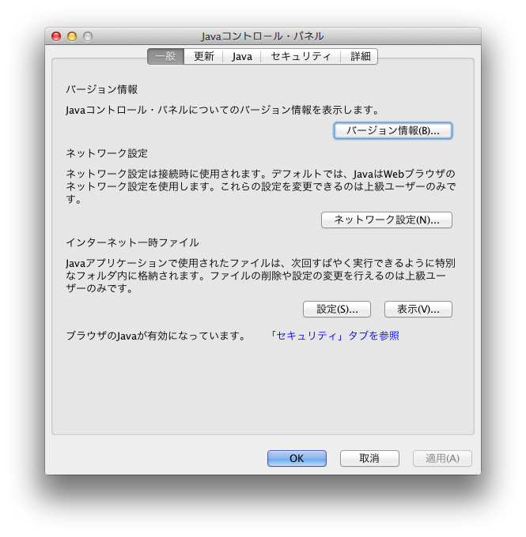Click the 適用(A) button
The width and height of the screenshot is (526, 537).
[x=442, y=458]
